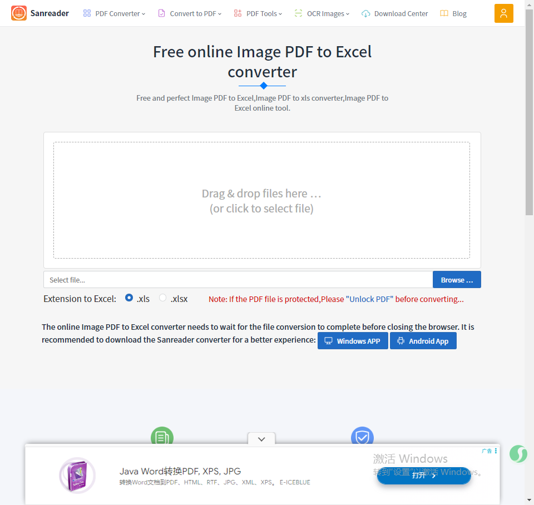This screenshot has width=534, height=505.
Task: Download the Windows APP
Action: click(x=353, y=341)
